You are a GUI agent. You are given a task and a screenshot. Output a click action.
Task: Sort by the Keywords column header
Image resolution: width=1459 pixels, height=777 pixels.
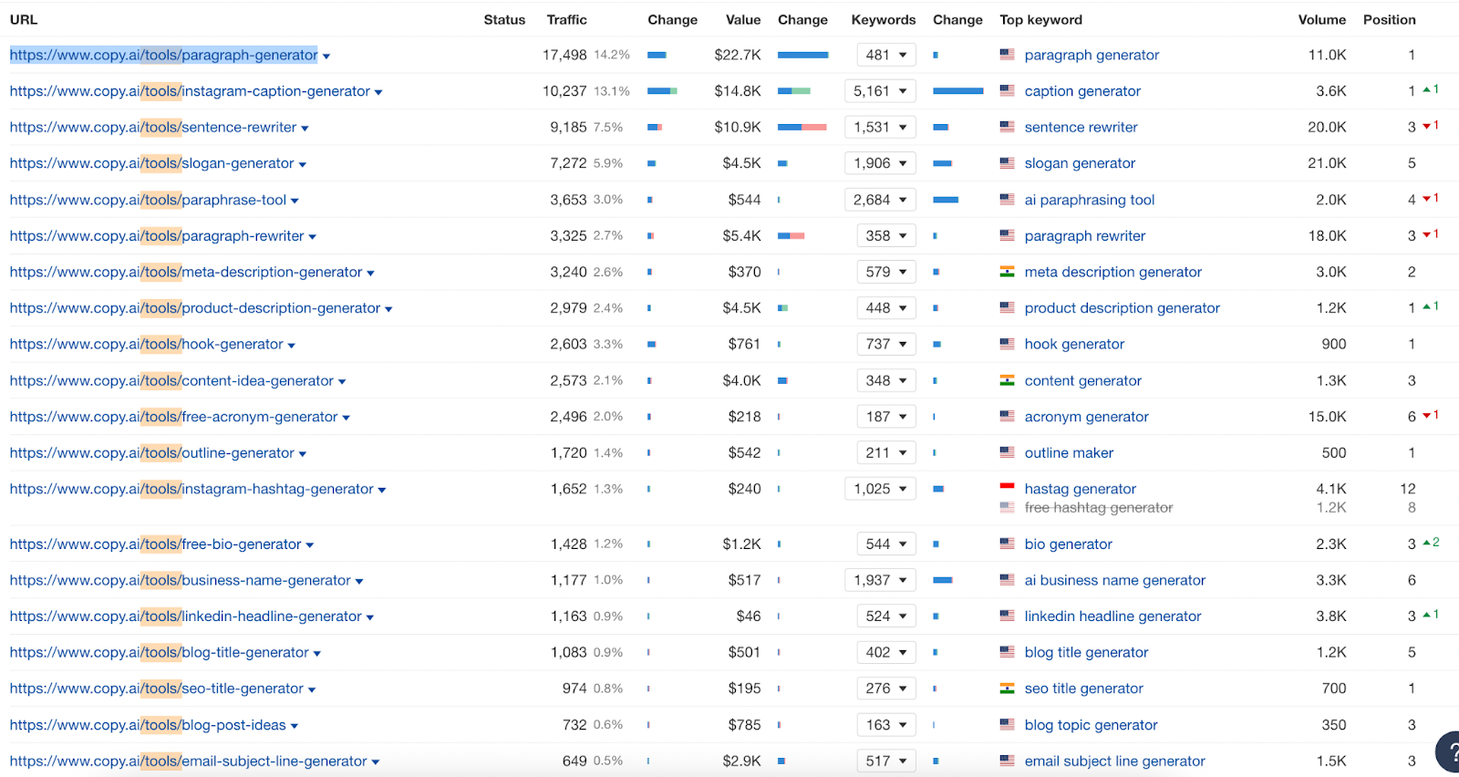tap(883, 19)
